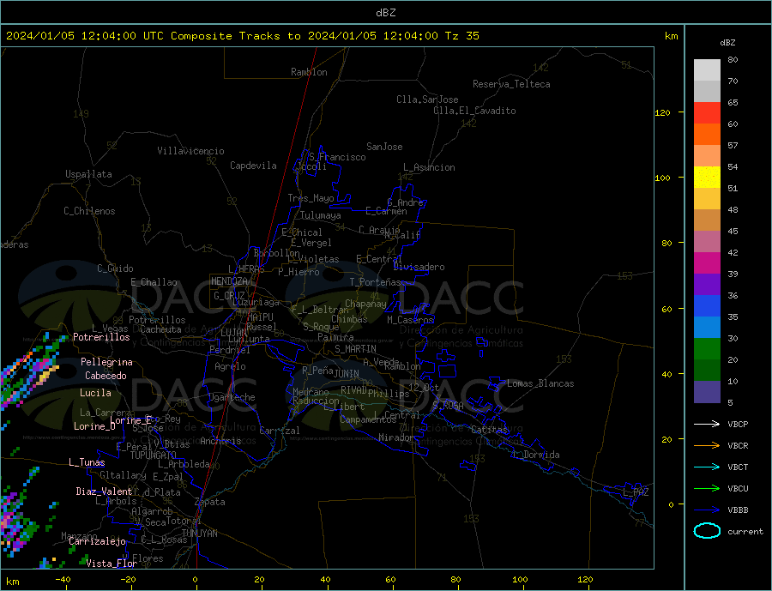Pick the lightest gray swatch at scale top
772x591 pixels.
pos(707,70)
